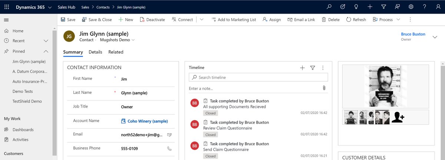Refresh the form
The image size is (445, 160).
[x=356, y=20]
